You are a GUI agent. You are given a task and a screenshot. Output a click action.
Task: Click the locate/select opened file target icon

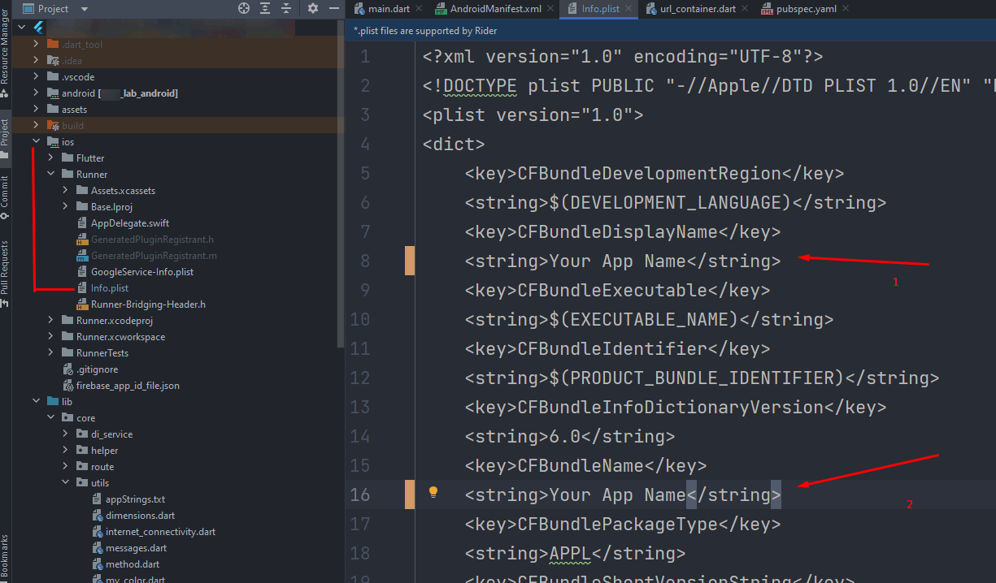[x=243, y=8]
